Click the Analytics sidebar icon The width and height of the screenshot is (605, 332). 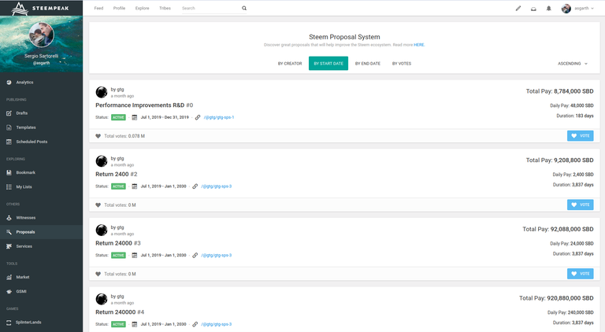[x=9, y=83]
